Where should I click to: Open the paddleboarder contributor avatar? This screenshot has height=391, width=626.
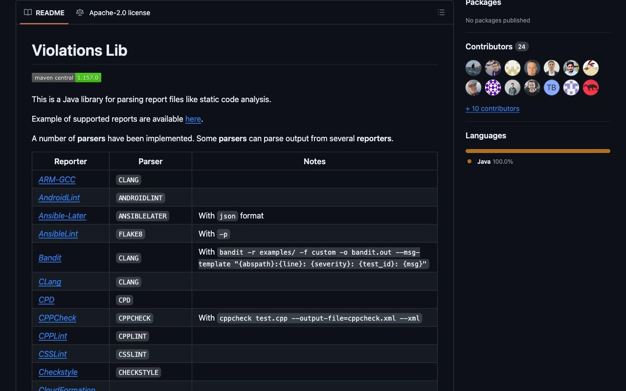tap(473, 68)
